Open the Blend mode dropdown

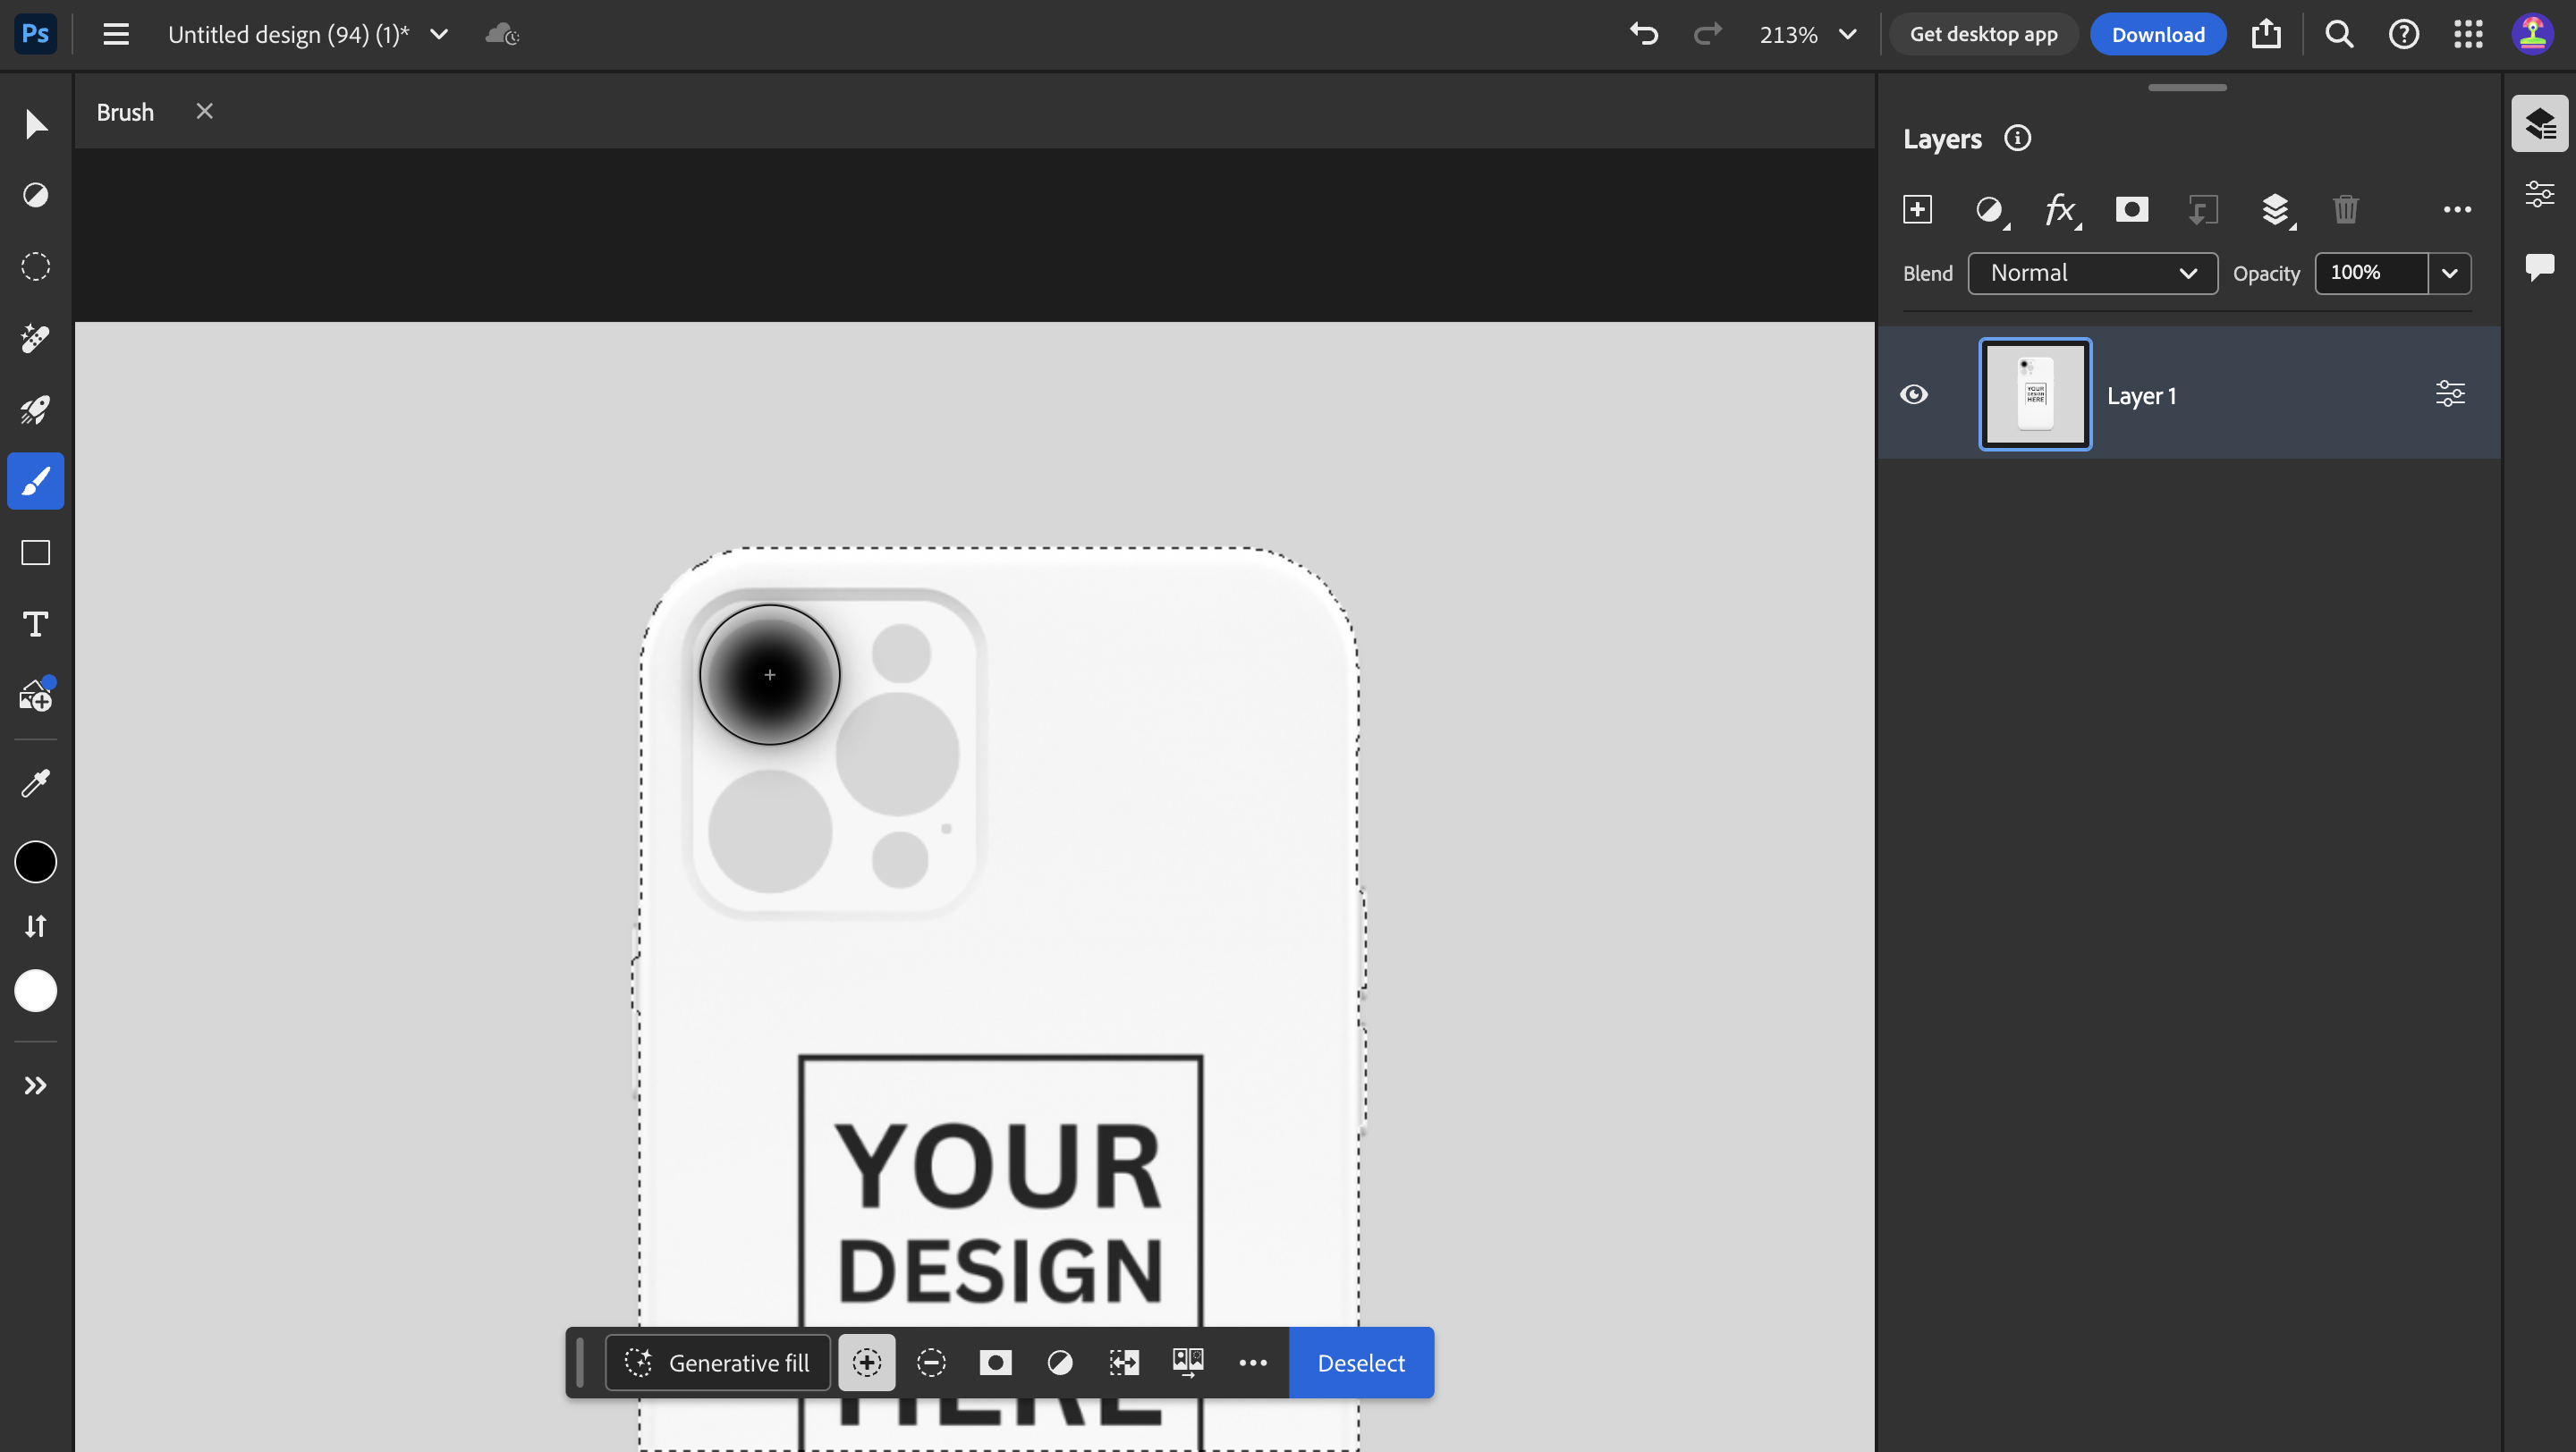coord(2092,273)
